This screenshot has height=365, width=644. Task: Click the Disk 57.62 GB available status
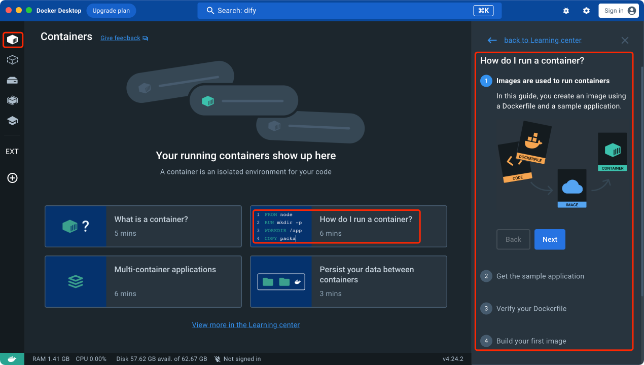161,359
